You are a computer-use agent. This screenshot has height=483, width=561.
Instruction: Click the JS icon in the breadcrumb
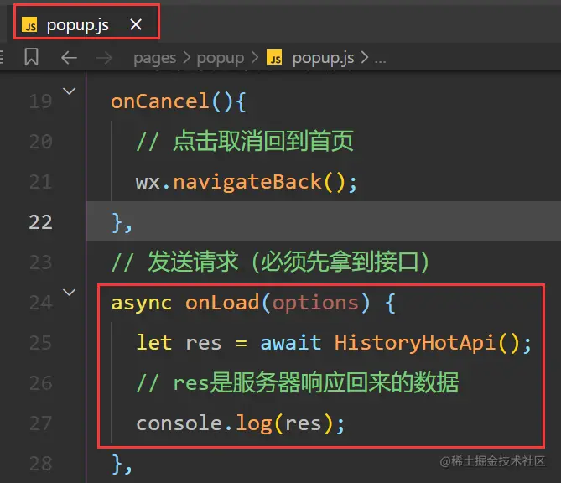click(274, 58)
